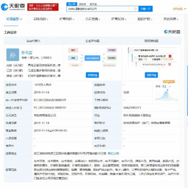This screenshot has height=189, width=189.
Task: Collapse the 青岛 shareholder node in equity chart
Action: click(136, 58)
